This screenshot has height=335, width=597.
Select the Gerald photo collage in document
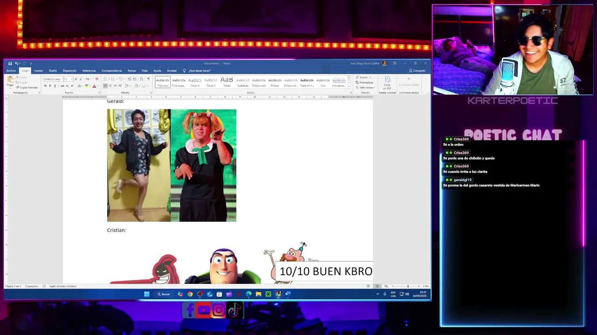click(x=172, y=165)
